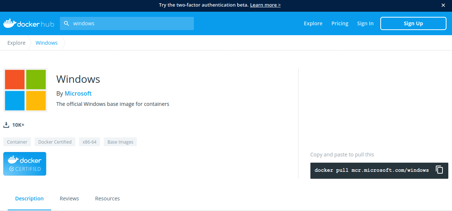Switch to the Resources tab
Image resolution: width=452 pixels, height=211 pixels.
tap(107, 199)
